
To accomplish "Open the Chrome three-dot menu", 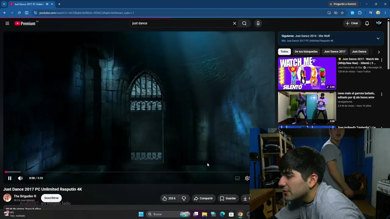I will [385, 13].
